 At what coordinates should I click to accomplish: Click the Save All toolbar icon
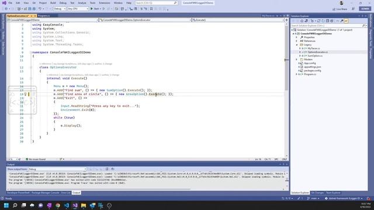click(x=34, y=9)
